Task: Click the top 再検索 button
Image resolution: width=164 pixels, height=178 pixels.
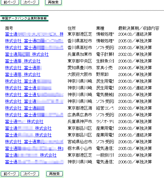Action: [53, 2]
